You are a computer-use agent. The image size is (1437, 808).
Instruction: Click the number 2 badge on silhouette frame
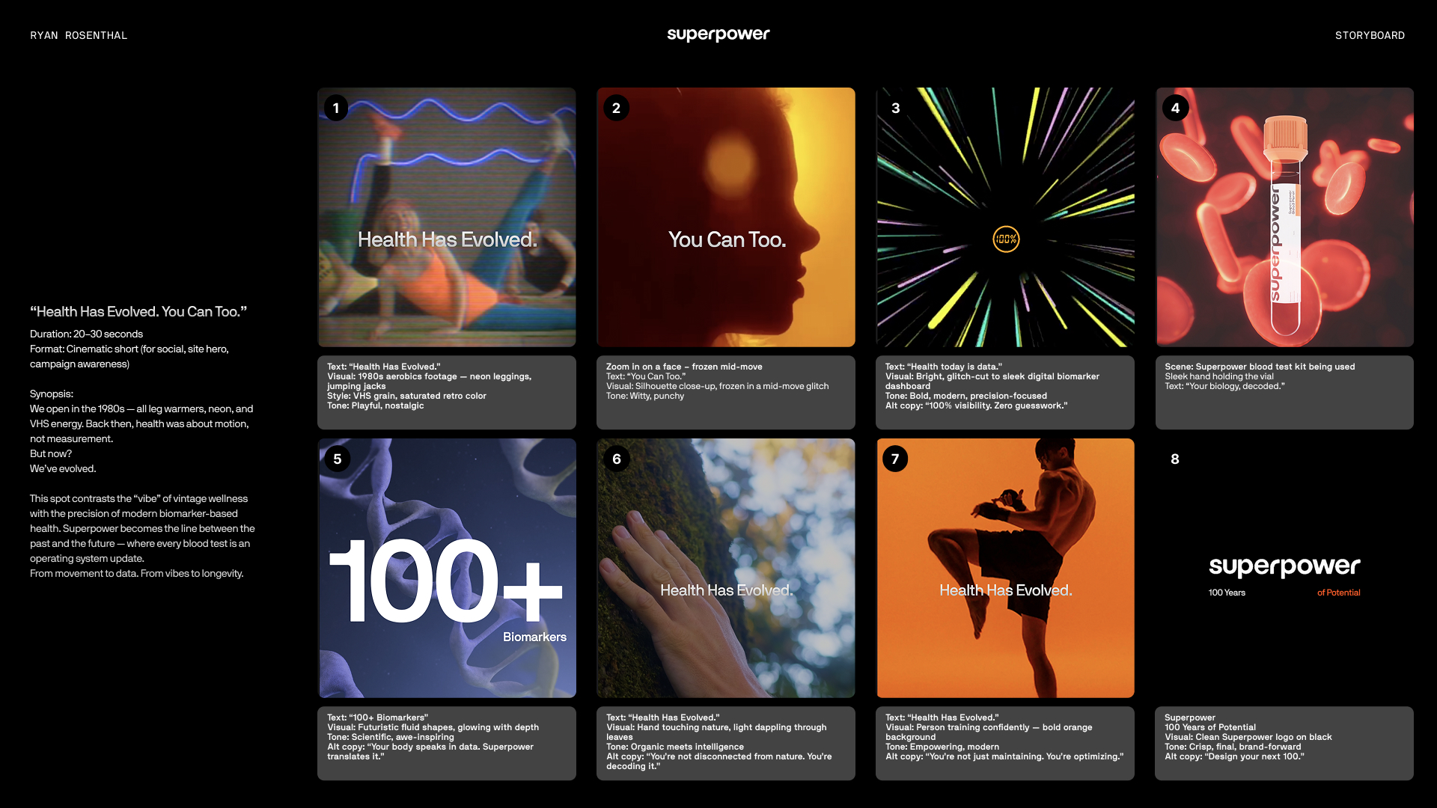tap(616, 108)
